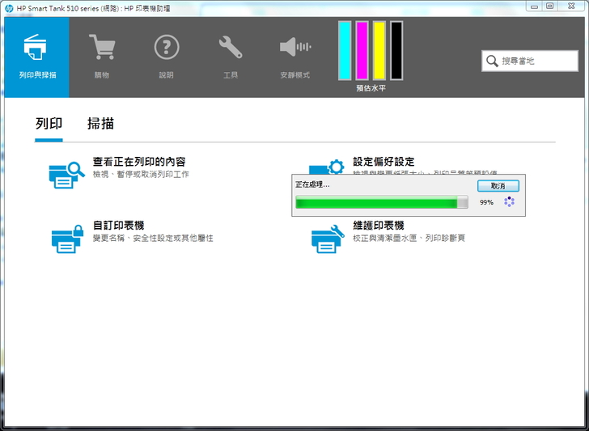Focus the 搜尋當地 search field
This screenshot has height=431, width=589.
[530, 61]
